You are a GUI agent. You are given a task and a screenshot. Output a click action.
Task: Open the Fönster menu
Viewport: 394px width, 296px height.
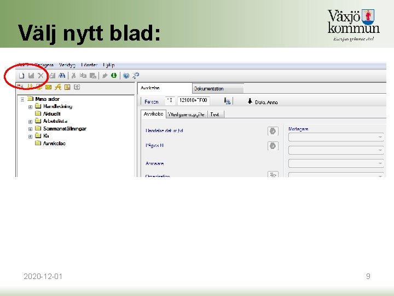coord(89,65)
